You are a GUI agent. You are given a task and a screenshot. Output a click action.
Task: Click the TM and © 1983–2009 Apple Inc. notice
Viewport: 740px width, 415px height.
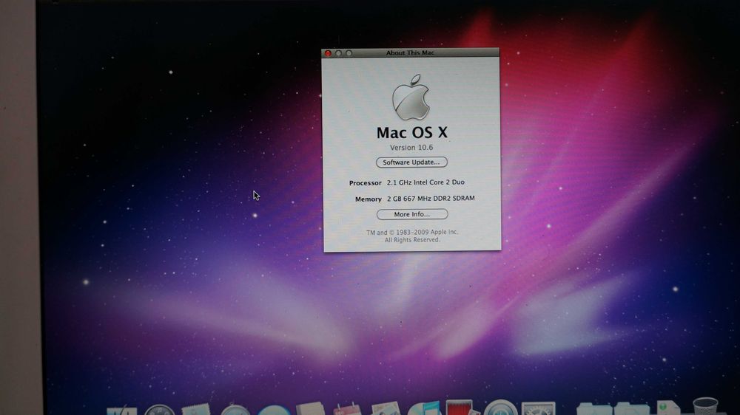[412, 232]
